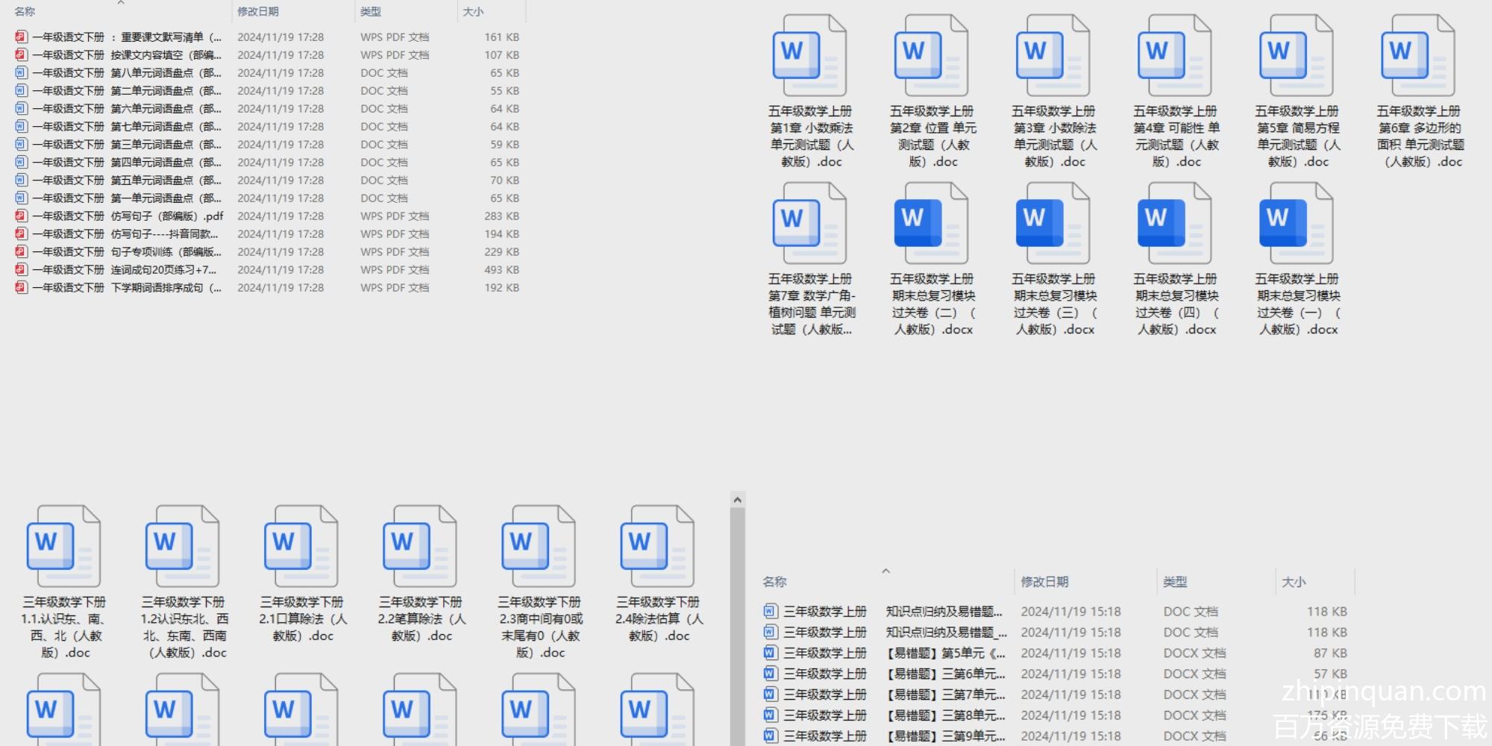Open the 1.1认识东、南、西、北 Word icon

coord(63,547)
